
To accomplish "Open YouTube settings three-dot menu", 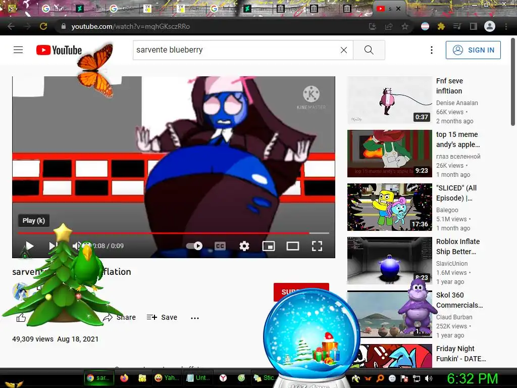I will 431,50.
